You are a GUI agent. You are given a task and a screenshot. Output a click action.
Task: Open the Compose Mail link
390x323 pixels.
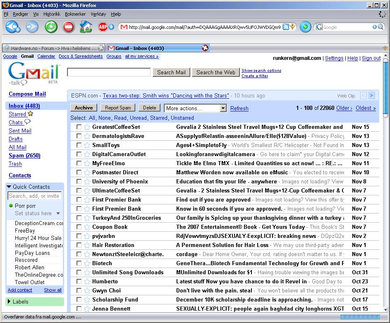pyautogui.click(x=27, y=94)
